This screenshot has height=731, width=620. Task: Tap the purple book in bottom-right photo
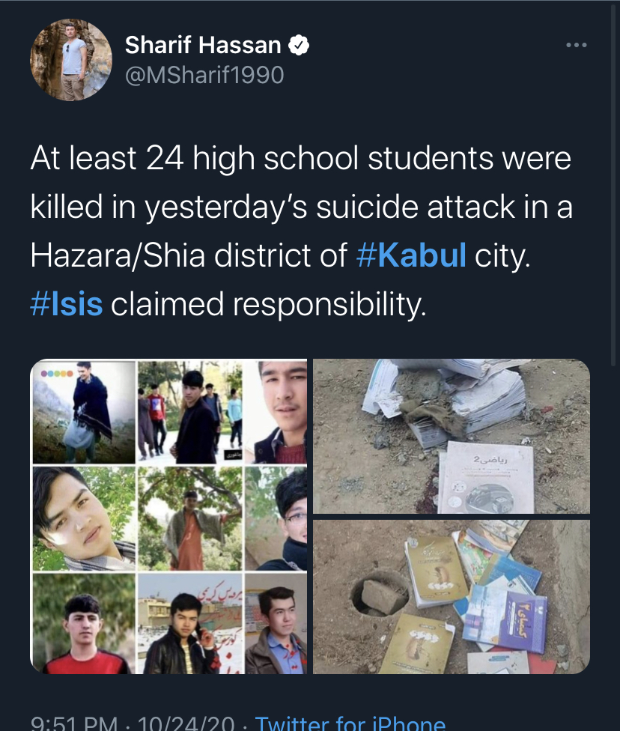click(505, 616)
